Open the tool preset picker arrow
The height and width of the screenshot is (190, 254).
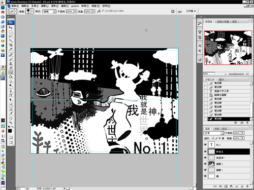click(x=15, y=12)
